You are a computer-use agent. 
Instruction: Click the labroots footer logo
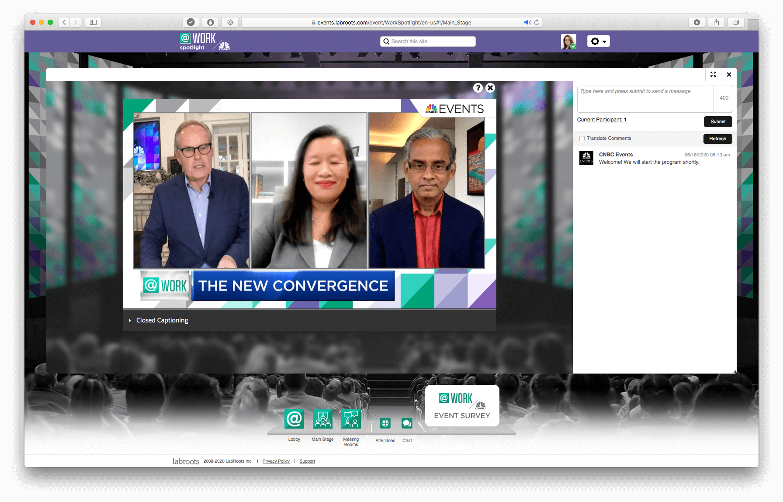[186, 461]
